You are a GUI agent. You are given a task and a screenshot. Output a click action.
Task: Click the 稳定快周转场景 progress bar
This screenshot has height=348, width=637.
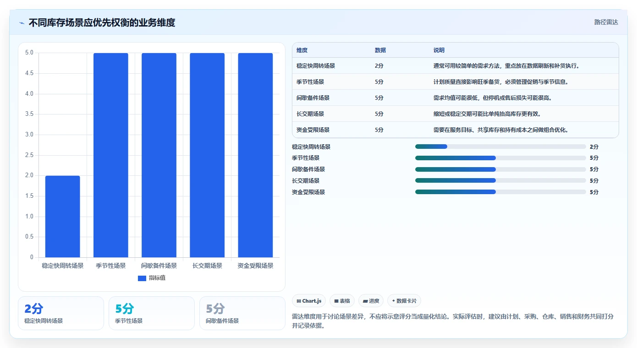pyautogui.click(x=500, y=147)
